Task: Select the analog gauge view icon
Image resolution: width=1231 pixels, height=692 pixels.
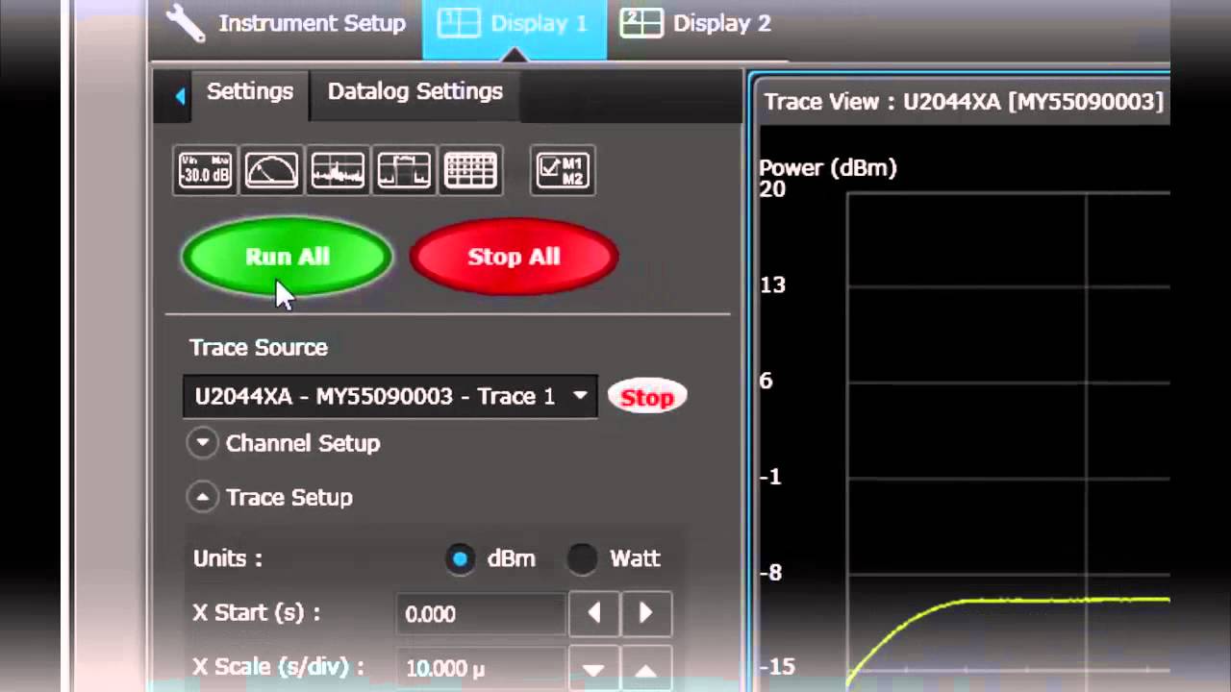Action: coord(272,171)
